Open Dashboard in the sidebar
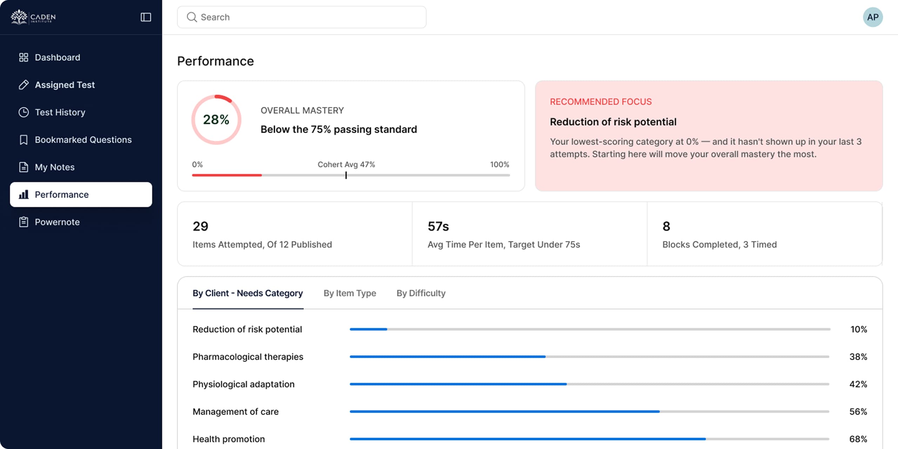The height and width of the screenshot is (449, 898). [x=81, y=58]
